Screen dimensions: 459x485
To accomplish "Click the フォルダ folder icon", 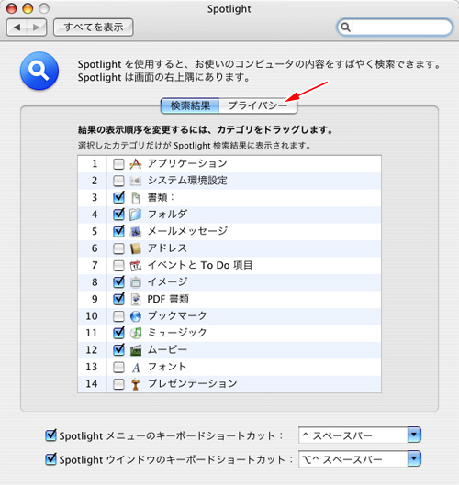I will 135,215.
